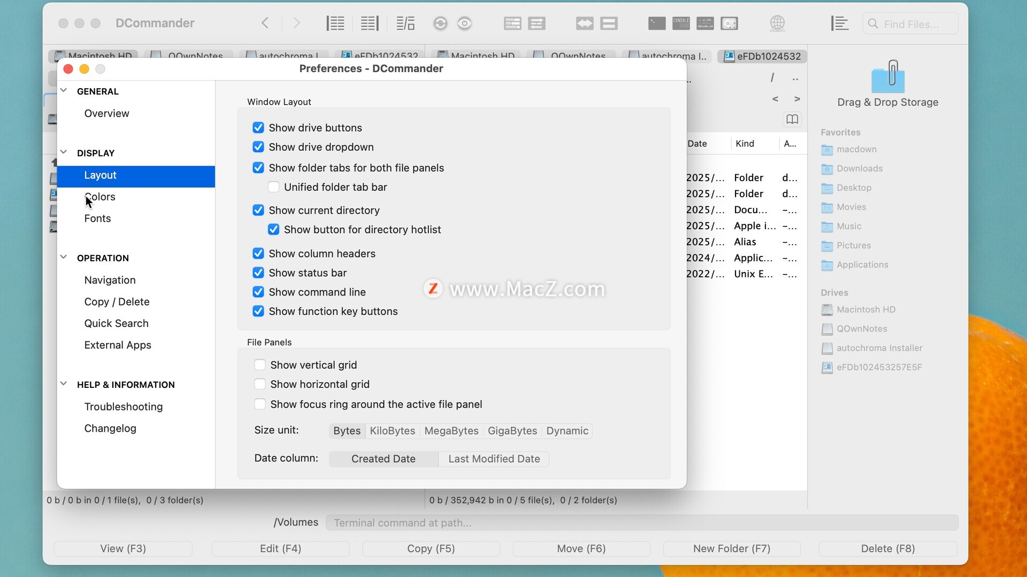Collapse the DISPLAY section chevron

(x=64, y=152)
